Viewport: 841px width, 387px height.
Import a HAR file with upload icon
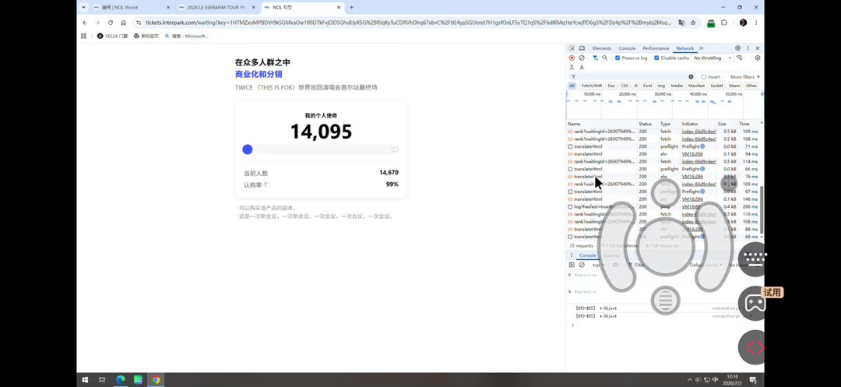(572, 67)
